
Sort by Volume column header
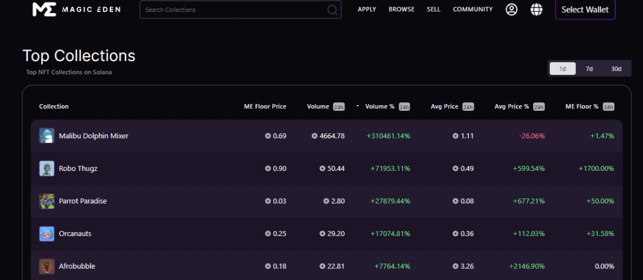[x=326, y=106]
